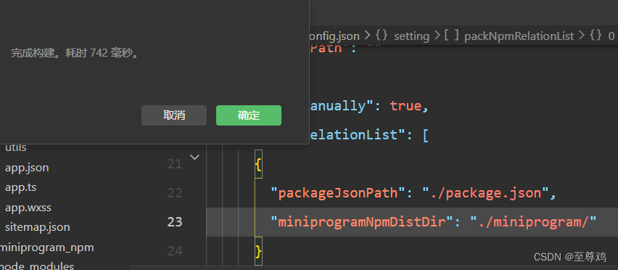The height and width of the screenshot is (270, 618).
Task: Open sitemap.json in the file tree
Action: coord(38,227)
